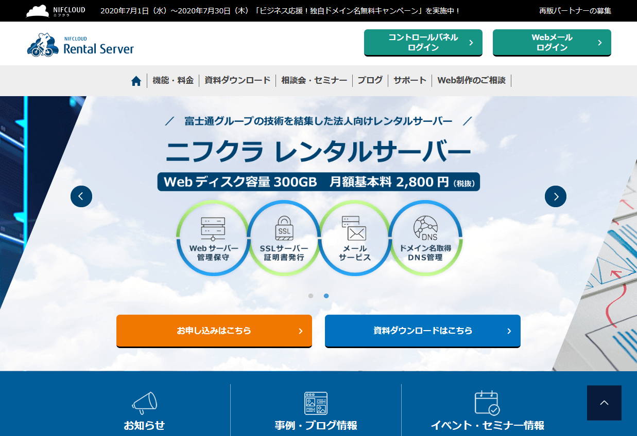The image size is (637, 436).
Task: Open the 資料ダウンロード menu item
Action: pyautogui.click(x=237, y=80)
